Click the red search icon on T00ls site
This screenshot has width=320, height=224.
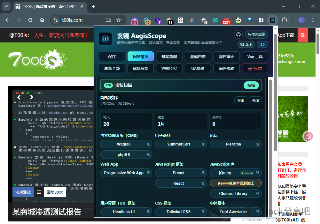point(303,35)
